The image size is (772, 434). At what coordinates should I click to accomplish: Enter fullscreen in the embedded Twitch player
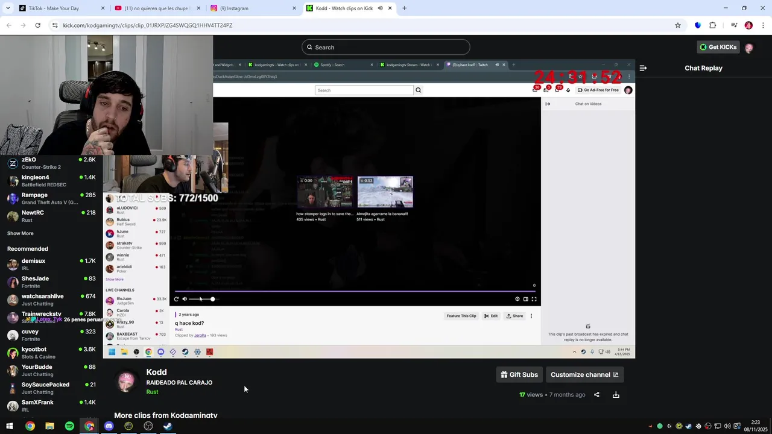(534, 299)
